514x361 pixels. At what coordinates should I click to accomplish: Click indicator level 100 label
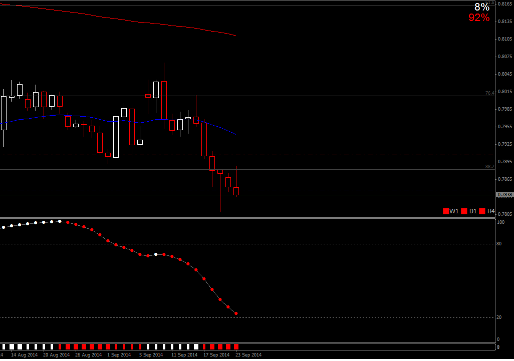point(500,222)
